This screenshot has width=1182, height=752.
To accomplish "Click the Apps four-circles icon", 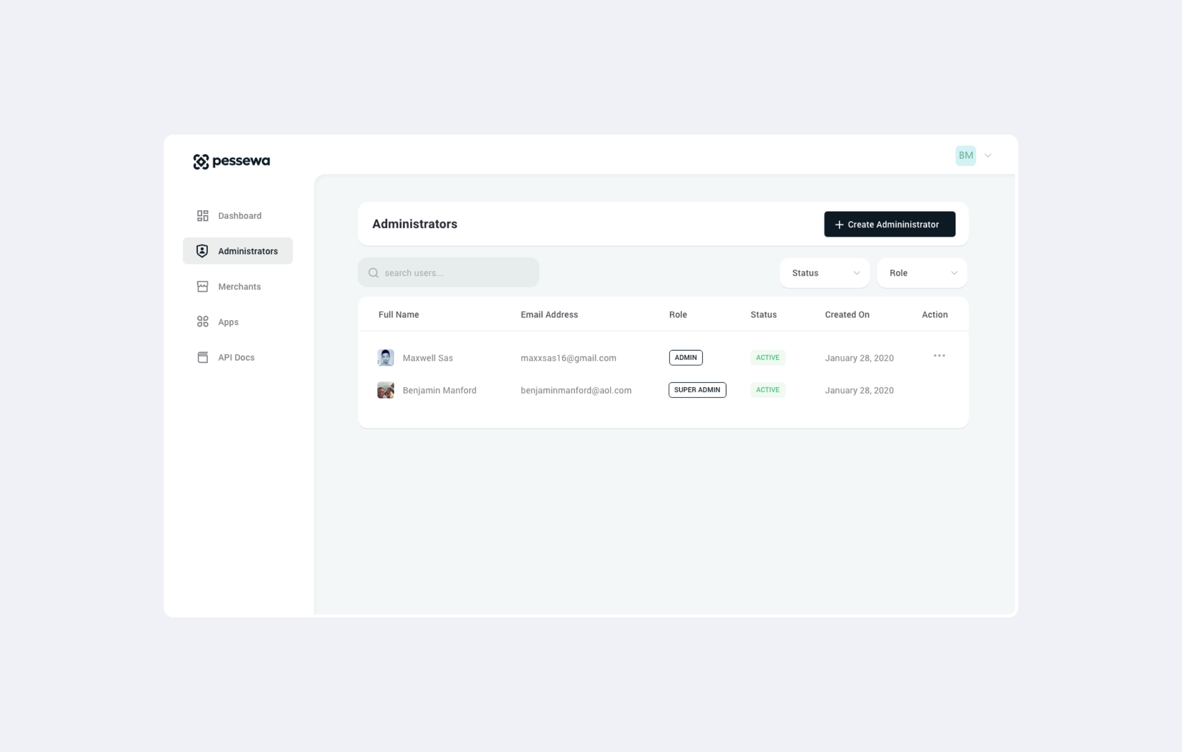I will click(x=202, y=322).
